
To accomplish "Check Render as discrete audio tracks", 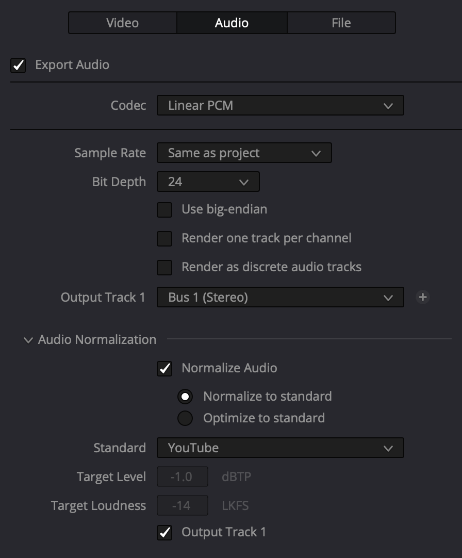I will (164, 268).
